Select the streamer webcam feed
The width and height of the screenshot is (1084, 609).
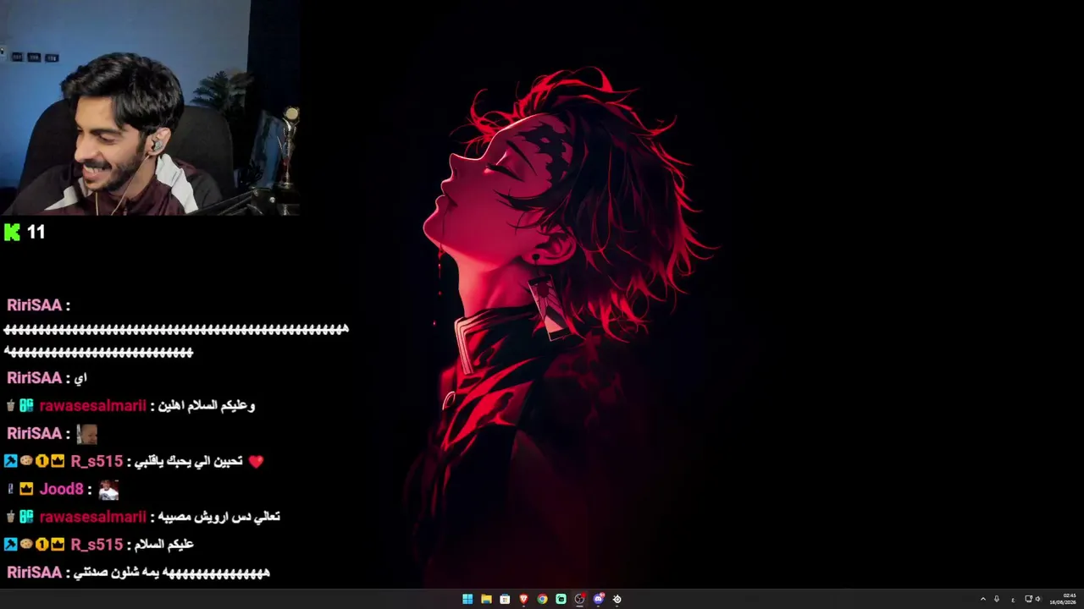pyautogui.click(x=150, y=107)
